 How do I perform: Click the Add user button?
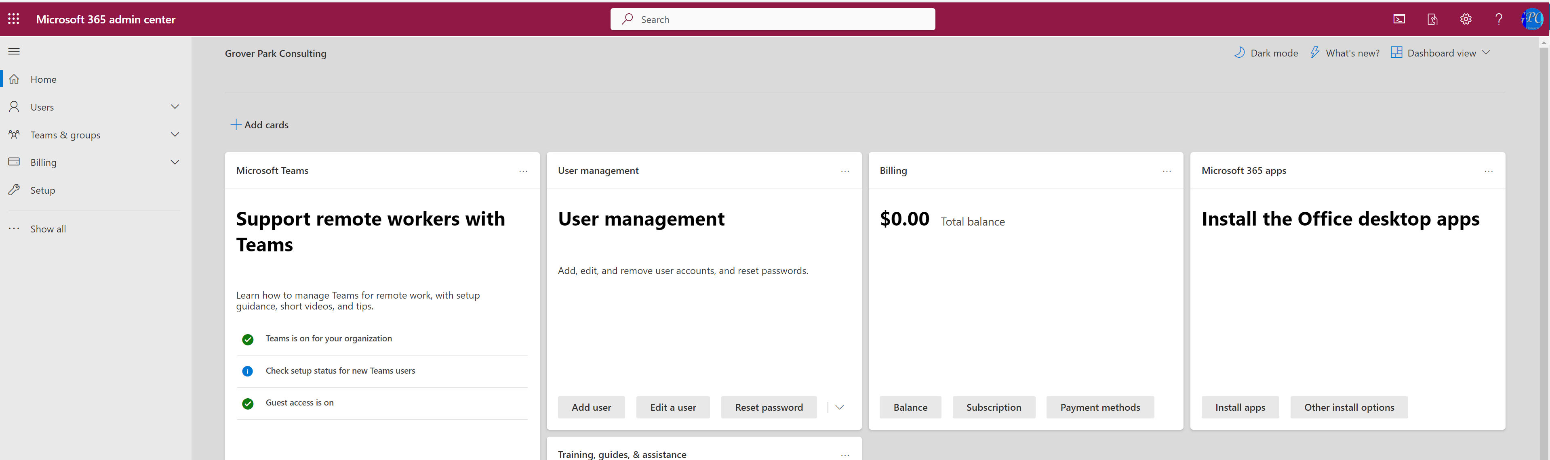pyautogui.click(x=591, y=407)
